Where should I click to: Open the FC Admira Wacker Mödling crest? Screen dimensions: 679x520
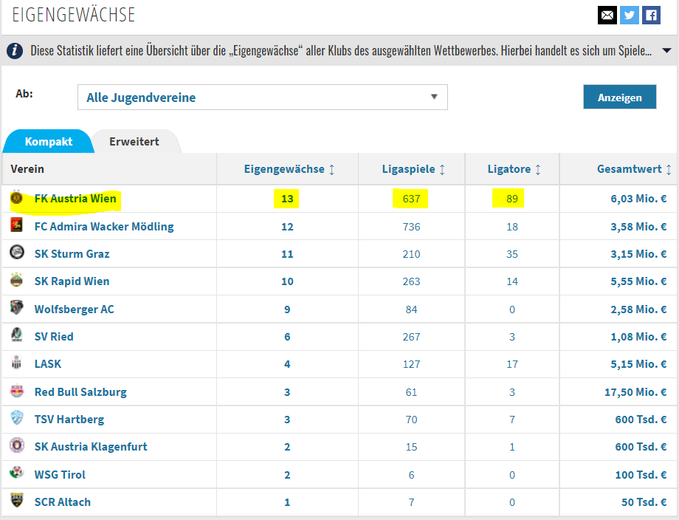click(x=16, y=225)
